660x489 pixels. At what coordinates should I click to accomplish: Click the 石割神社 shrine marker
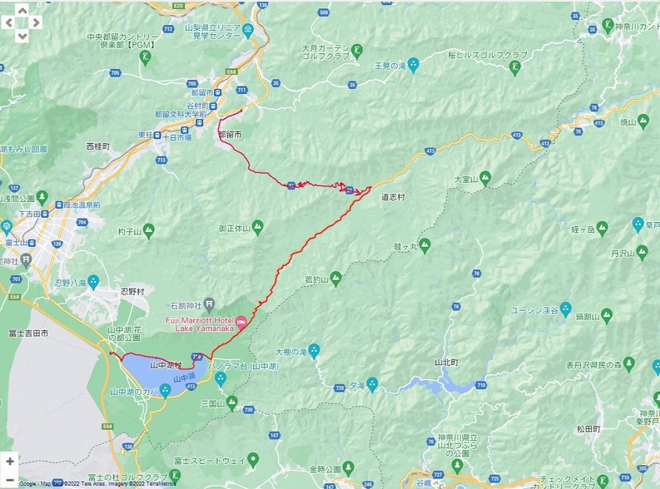click(209, 304)
